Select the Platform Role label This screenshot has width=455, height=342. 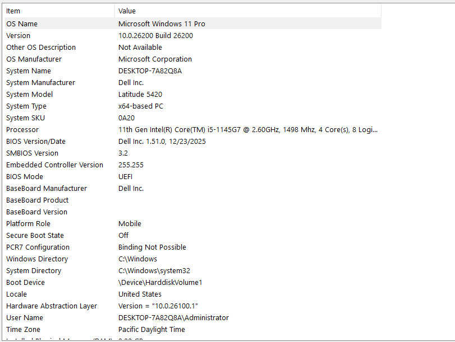(x=28, y=223)
